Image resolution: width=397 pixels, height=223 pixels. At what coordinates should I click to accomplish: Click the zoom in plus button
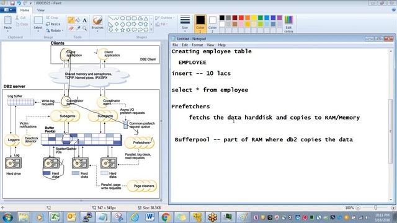393,208
